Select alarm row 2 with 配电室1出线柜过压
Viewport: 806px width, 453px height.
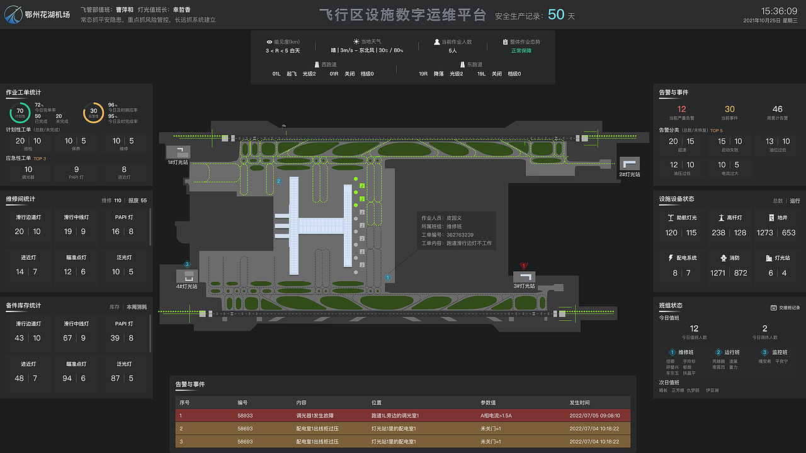403,428
